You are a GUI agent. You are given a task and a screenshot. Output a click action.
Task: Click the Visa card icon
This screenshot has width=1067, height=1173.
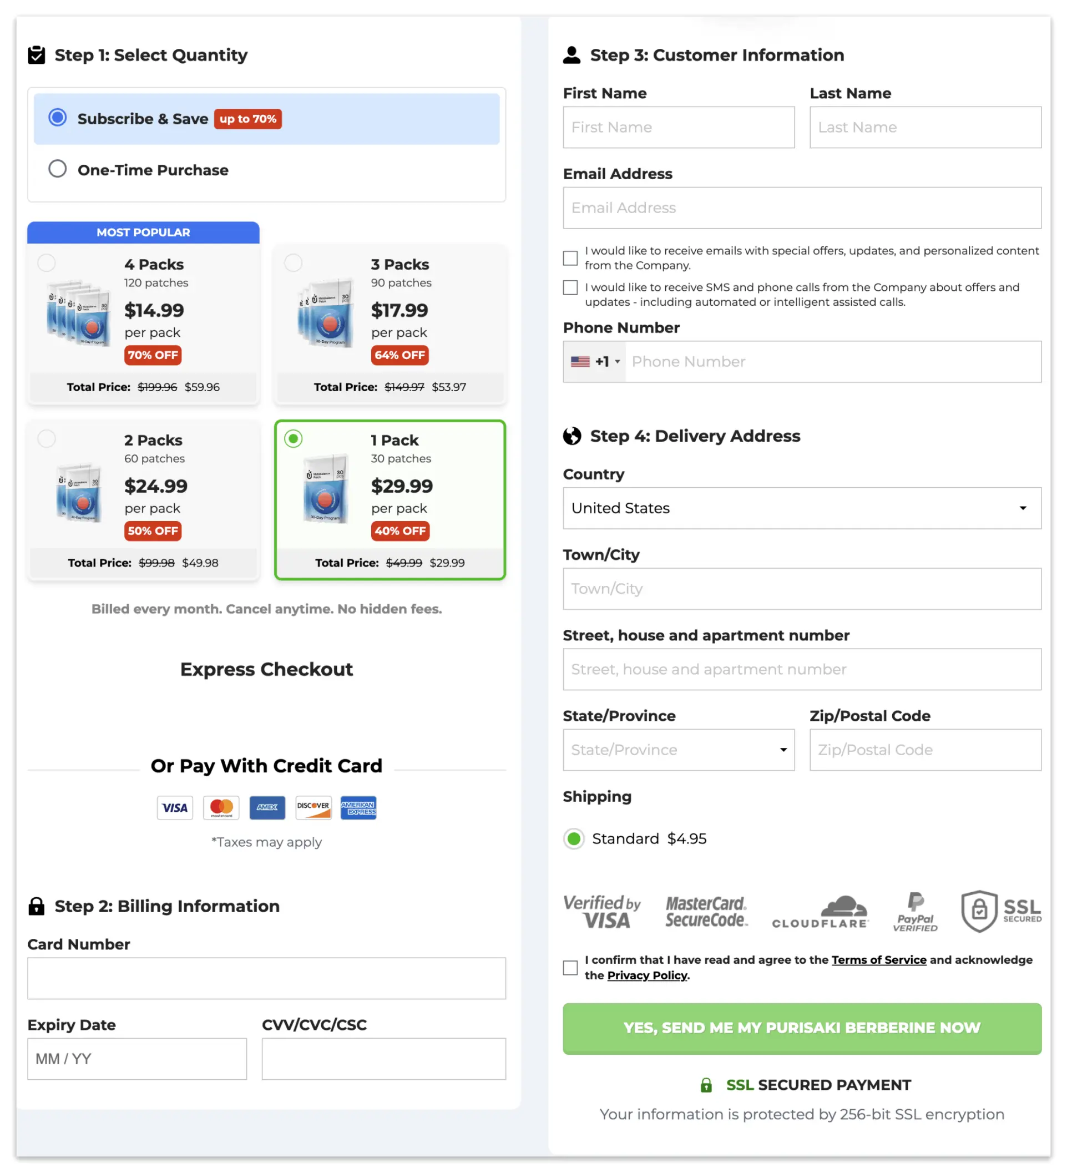pos(175,807)
